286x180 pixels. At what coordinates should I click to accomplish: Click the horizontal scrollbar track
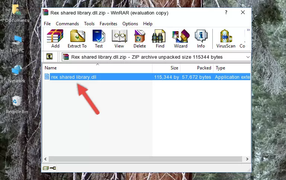145,159
